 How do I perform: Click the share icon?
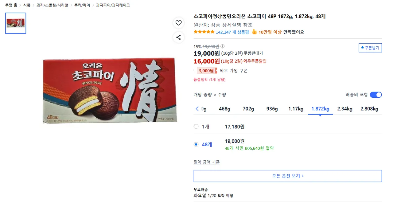[x=178, y=37]
